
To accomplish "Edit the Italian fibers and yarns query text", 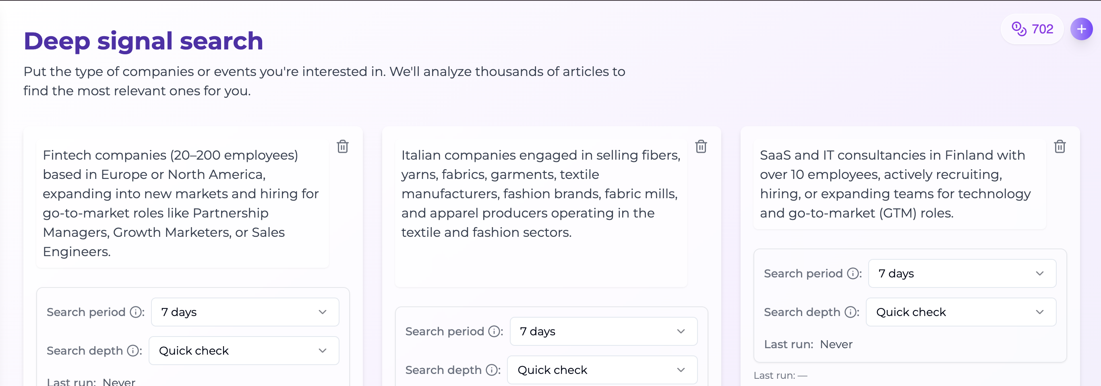I will (x=541, y=213).
